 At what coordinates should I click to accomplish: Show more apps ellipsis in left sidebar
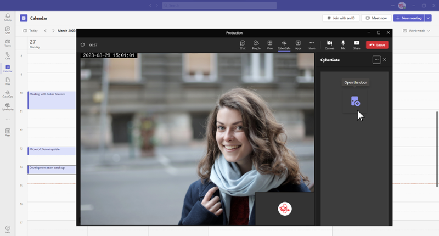point(8,120)
